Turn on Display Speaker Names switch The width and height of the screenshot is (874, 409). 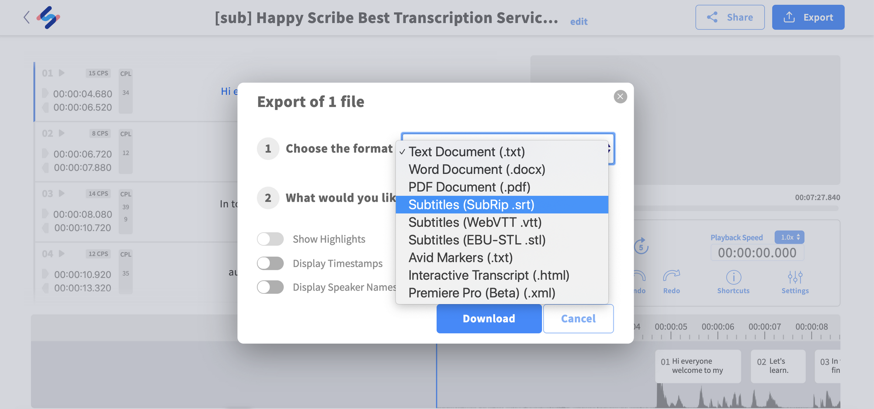point(271,287)
